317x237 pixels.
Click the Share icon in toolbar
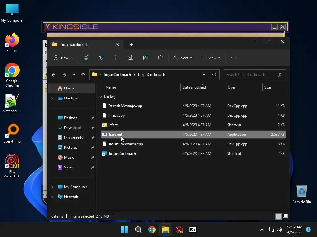tap(145, 58)
